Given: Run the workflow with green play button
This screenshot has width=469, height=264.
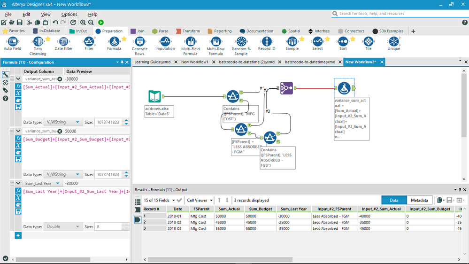Looking at the screenshot, I should [x=101, y=23].
